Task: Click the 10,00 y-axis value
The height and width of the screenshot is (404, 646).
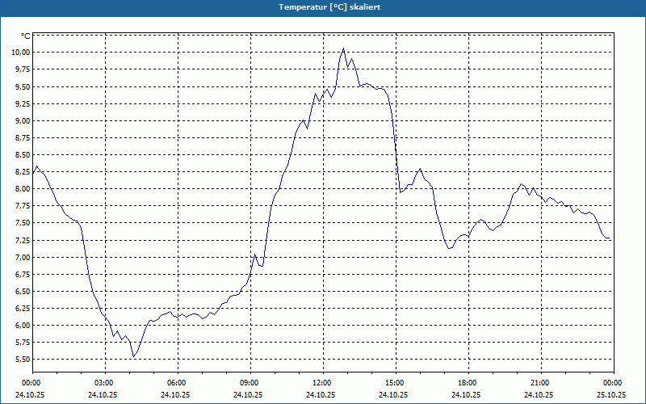Action: click(x=22, y=53)
